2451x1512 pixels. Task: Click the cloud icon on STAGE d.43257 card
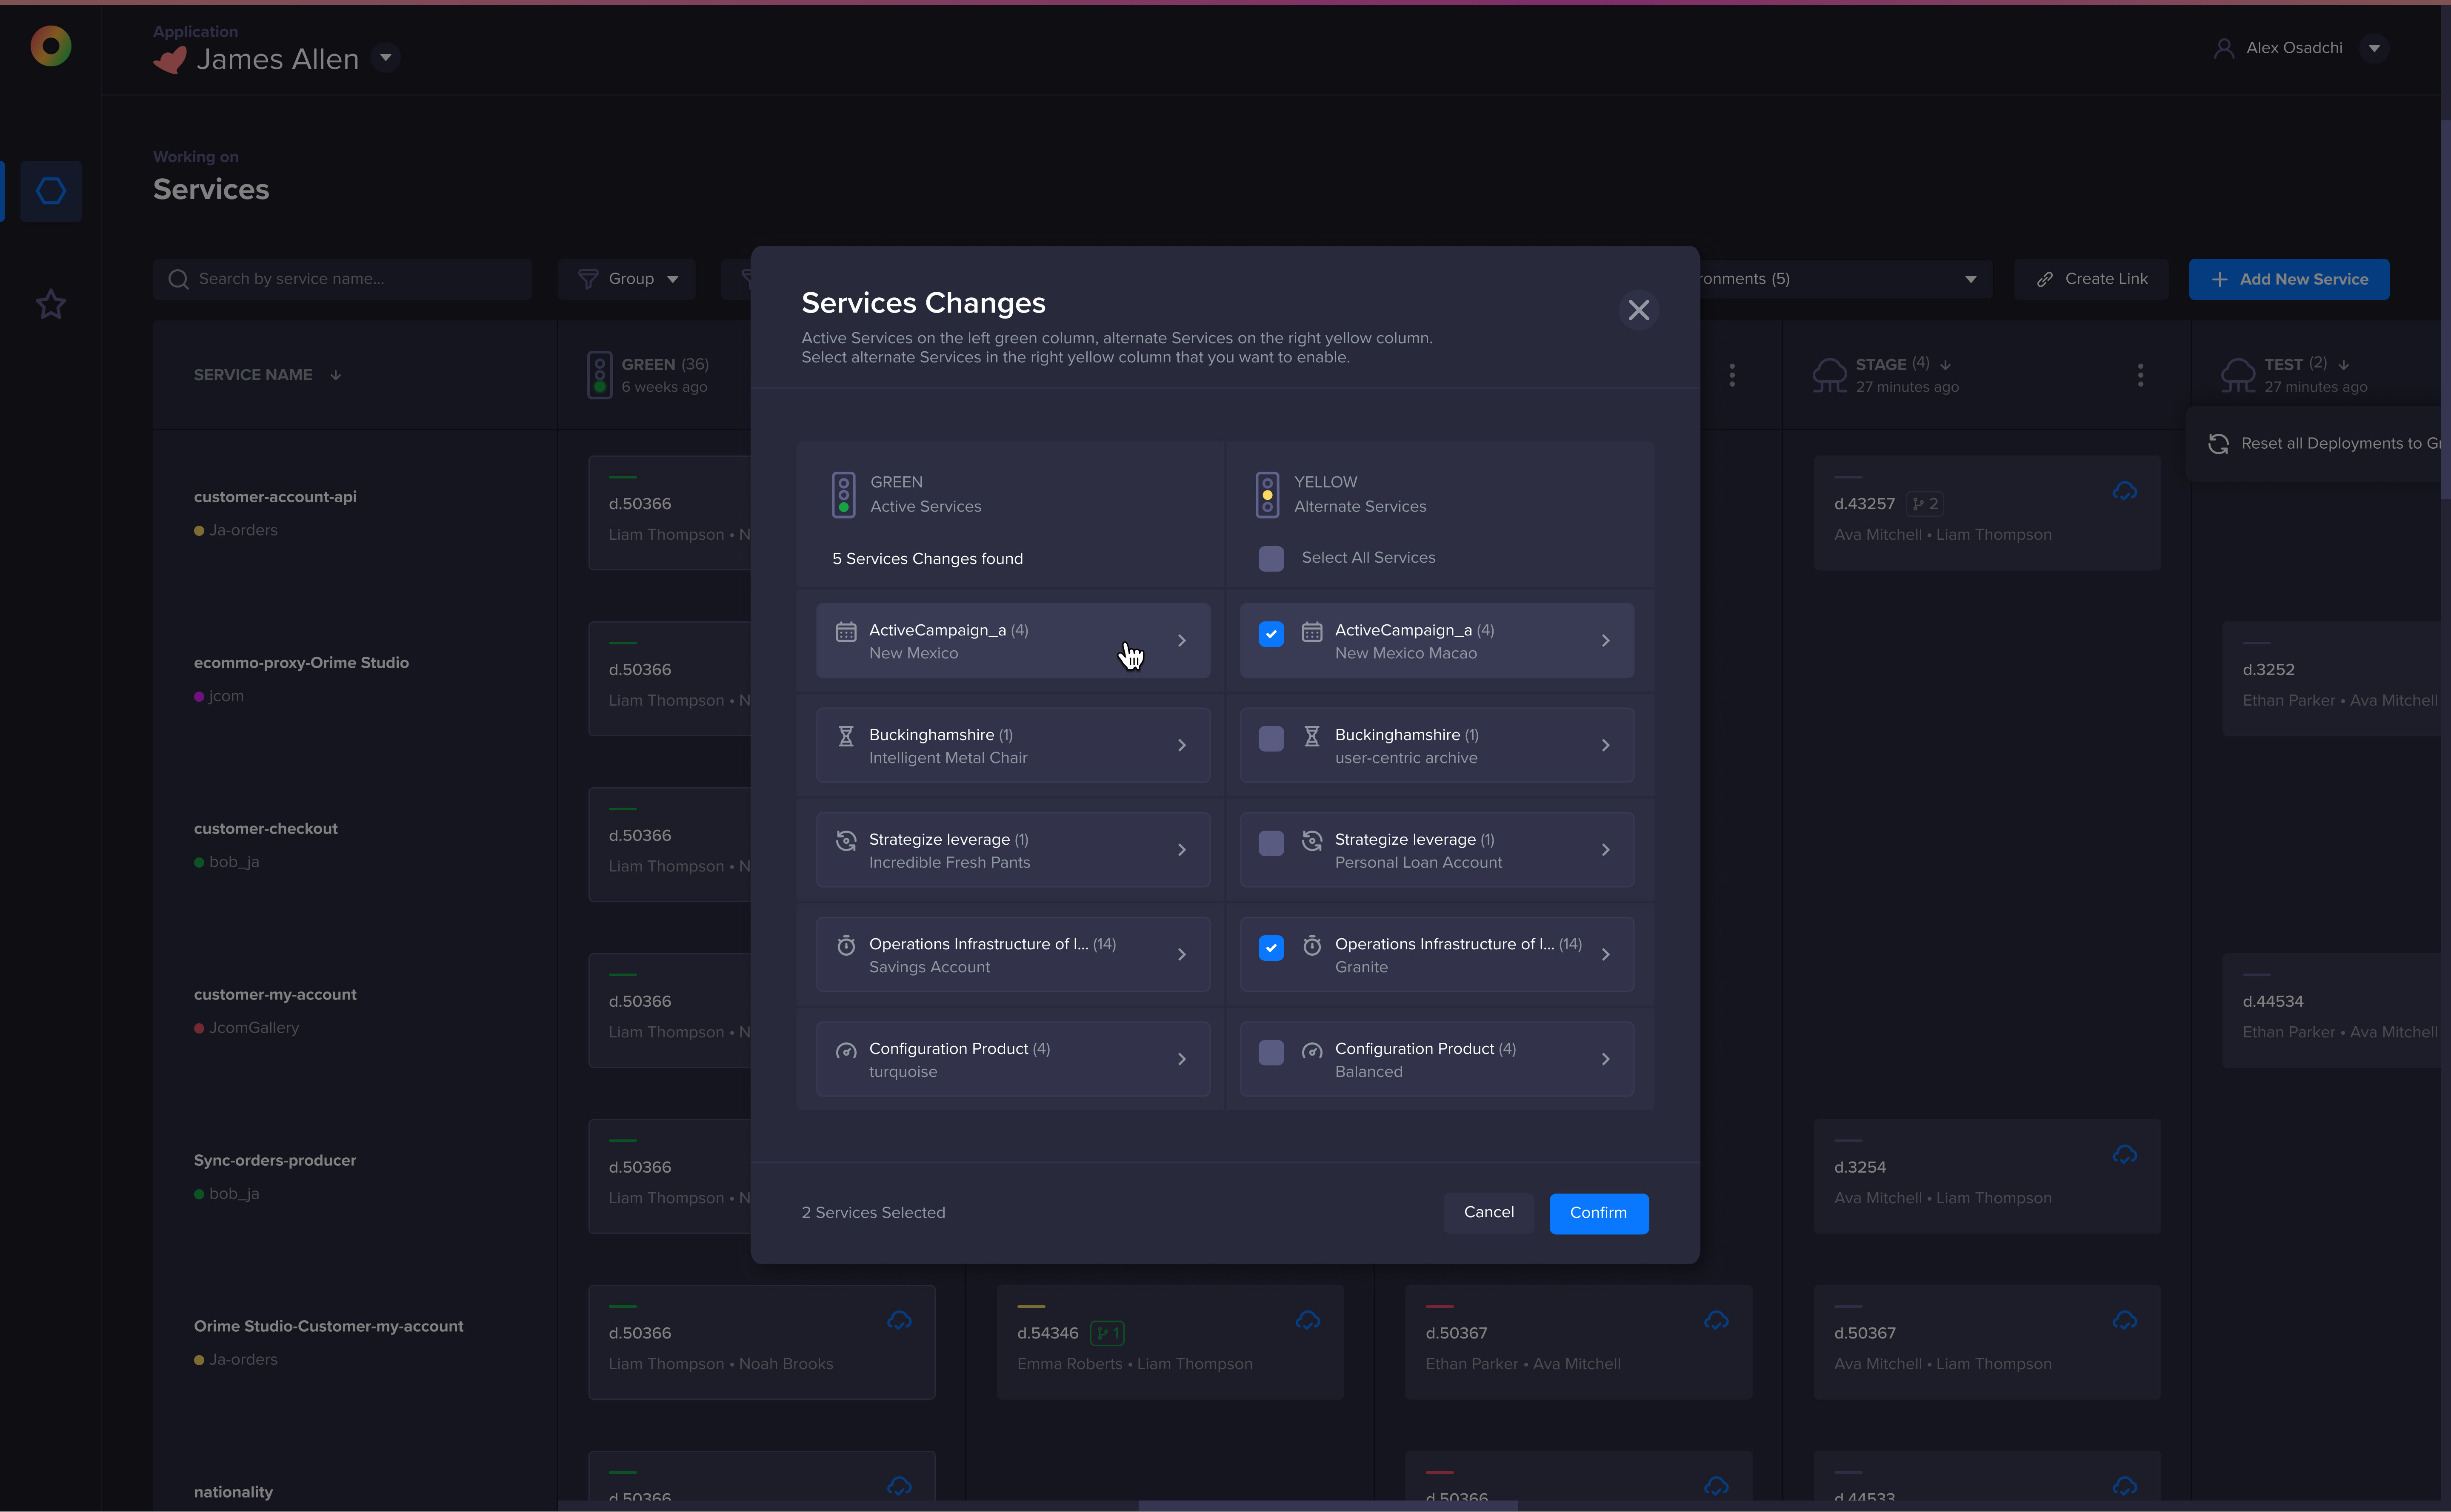point(2125,491)
